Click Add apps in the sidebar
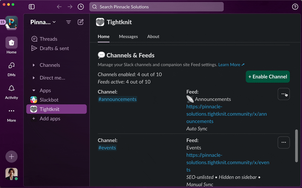302x188 pixels. (57, 119)
